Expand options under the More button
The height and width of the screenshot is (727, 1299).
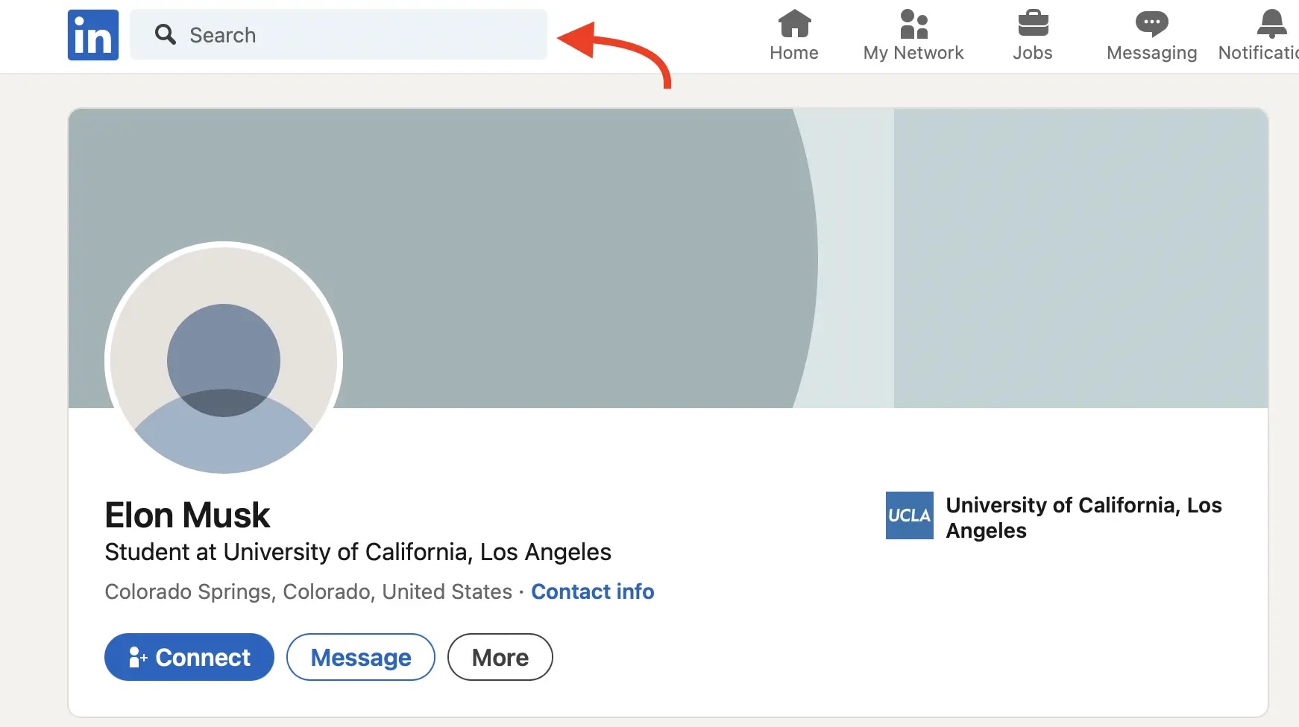500,657
